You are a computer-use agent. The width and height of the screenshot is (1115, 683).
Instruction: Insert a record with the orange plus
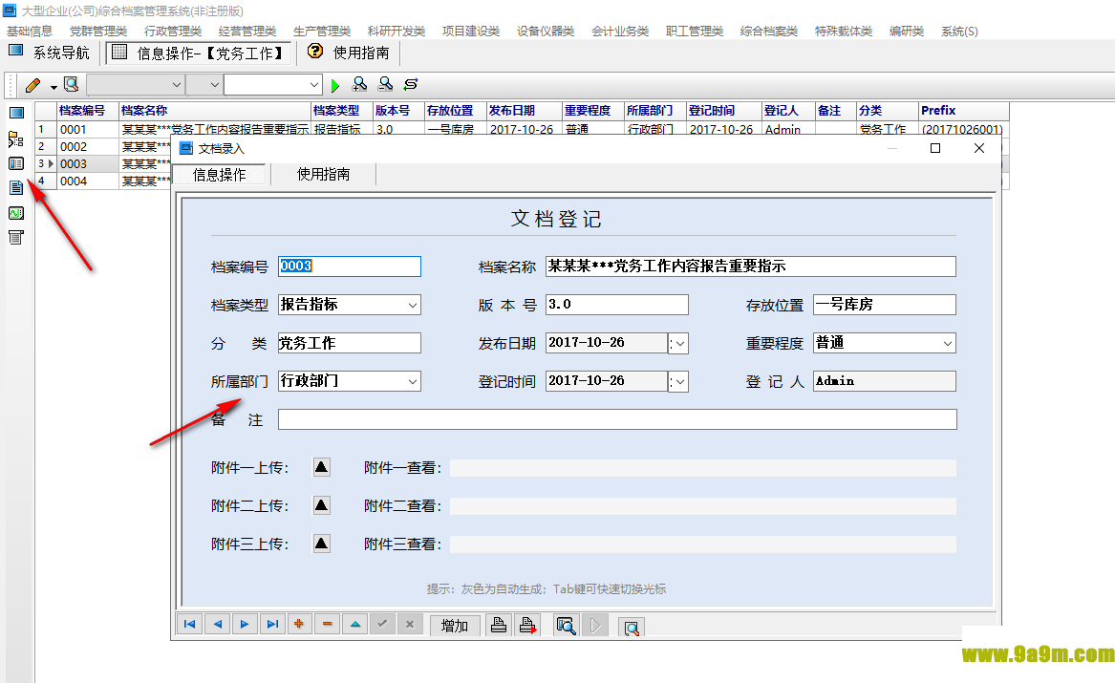tap(299, 624)
